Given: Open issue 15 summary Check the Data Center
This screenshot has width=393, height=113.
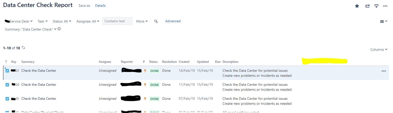Looking at the screenshot, I should tap(39, 98).
